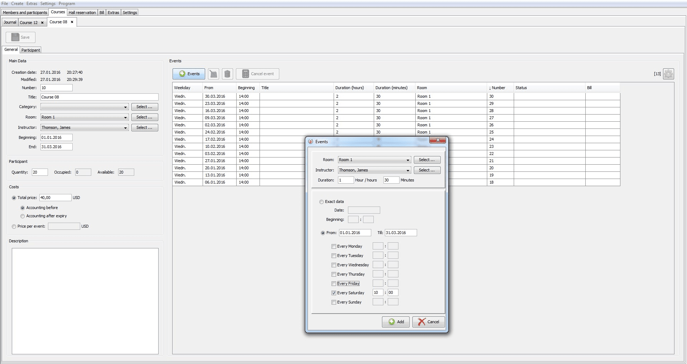Image resolution: width=687 pixels, height=364 pixels.
Task: Select the Exact data radio button
Action: pos(321,202)
